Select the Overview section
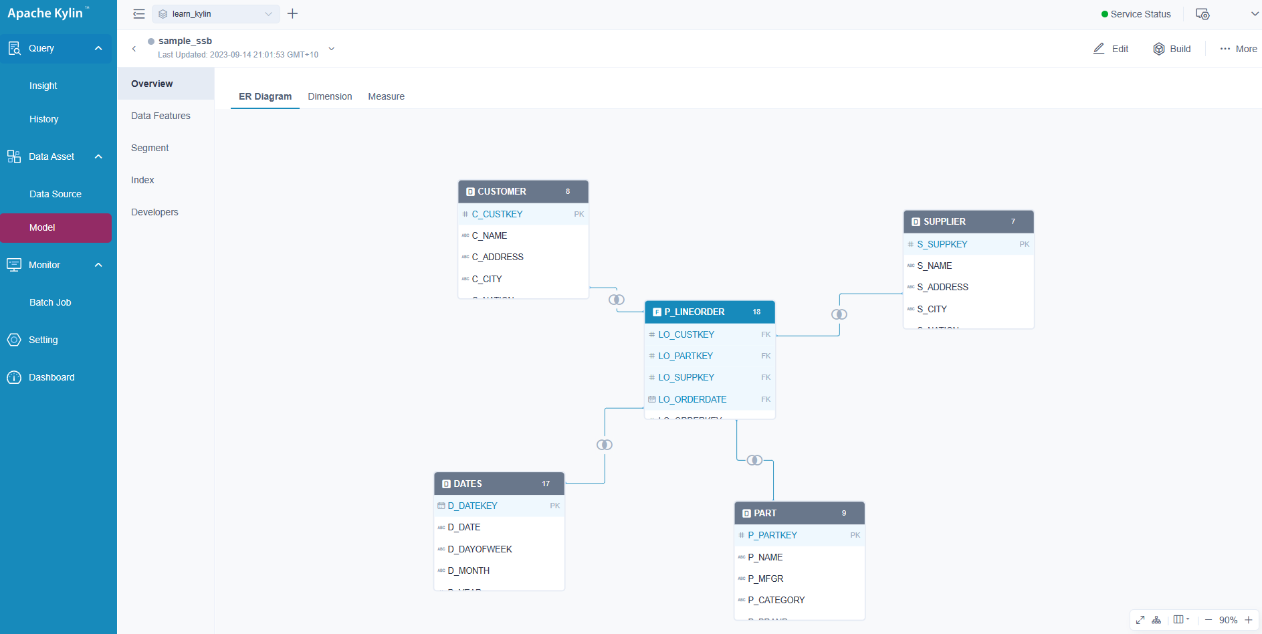 (166, 84)
